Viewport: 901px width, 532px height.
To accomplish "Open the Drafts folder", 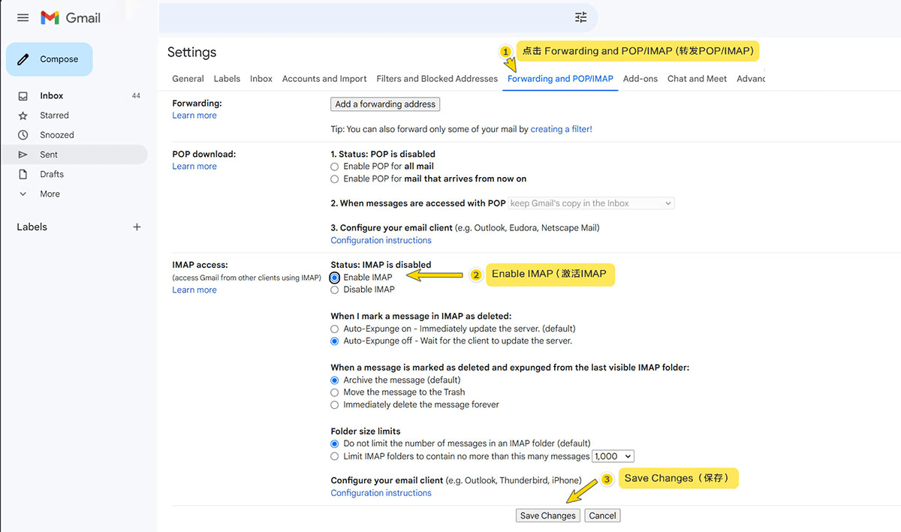I will 52,174.
